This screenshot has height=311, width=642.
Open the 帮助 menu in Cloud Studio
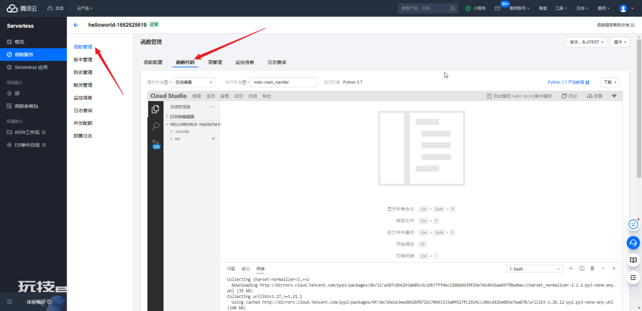tap(266, 96)
